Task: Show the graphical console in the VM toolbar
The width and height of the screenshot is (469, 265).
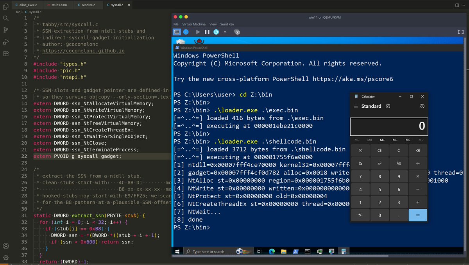Action: point(177,32)
